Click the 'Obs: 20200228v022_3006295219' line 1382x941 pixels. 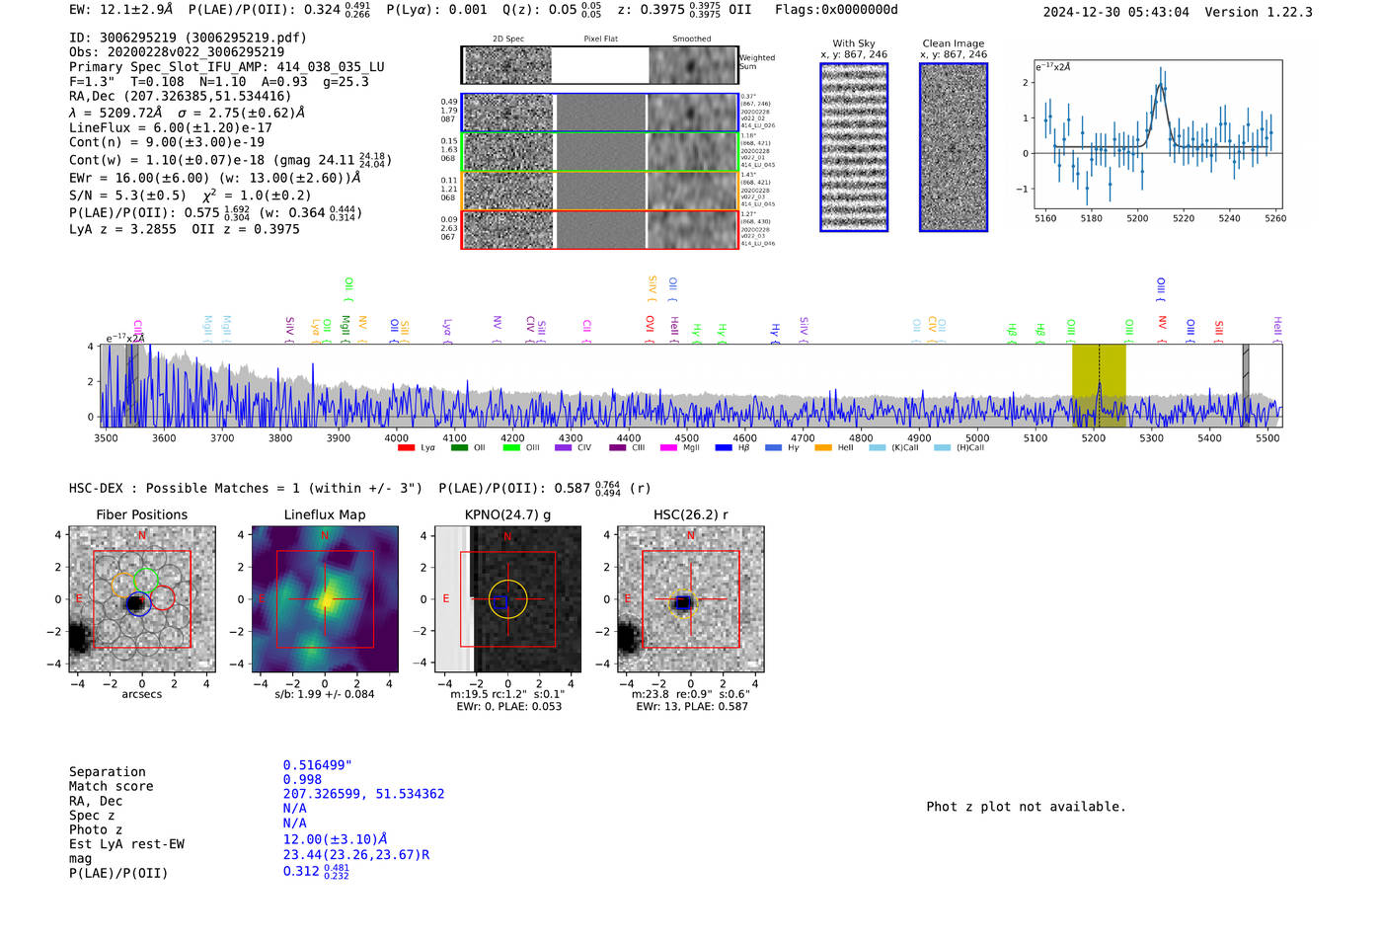coord(177,52)
